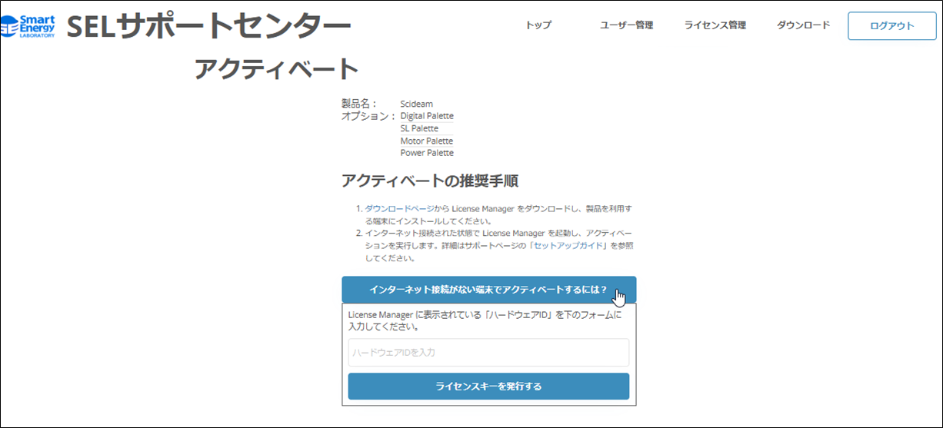Collapse the インターネット接続がない端末 expander bar

[489, 290]
